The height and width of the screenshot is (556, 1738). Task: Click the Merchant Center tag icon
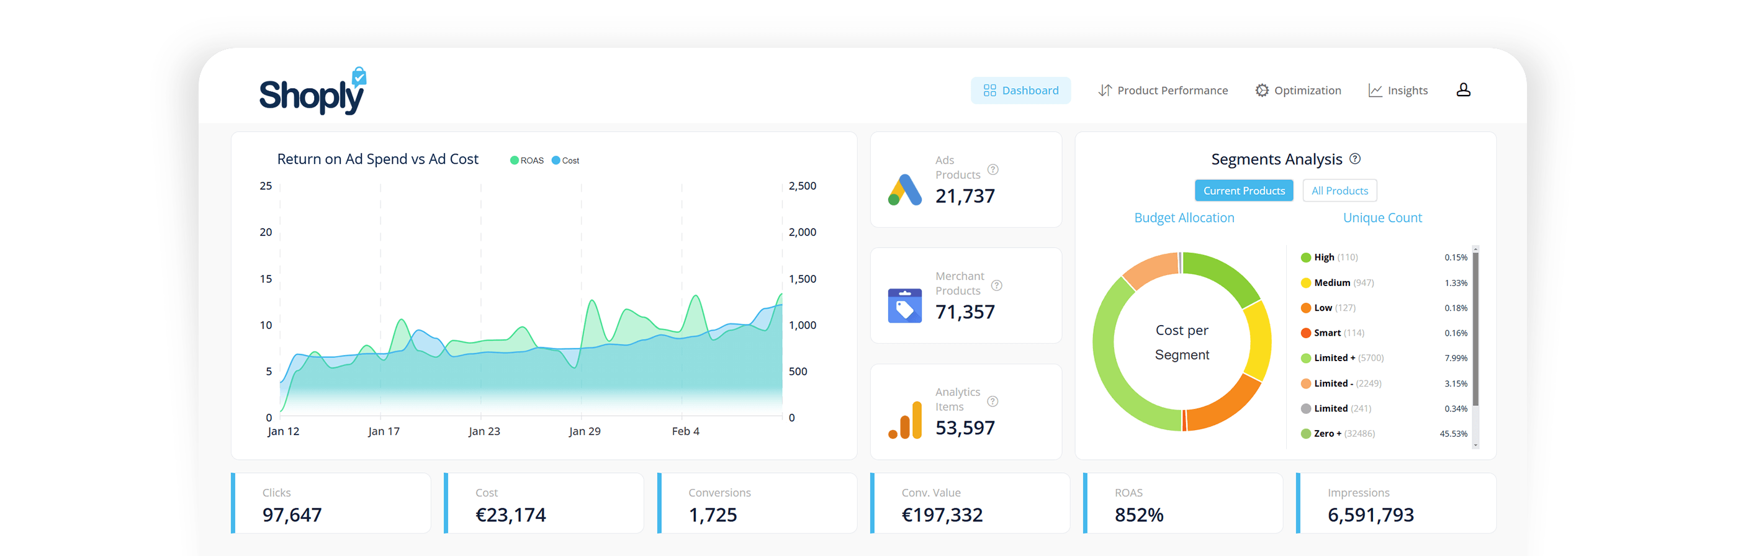click(x=905, y=306)
